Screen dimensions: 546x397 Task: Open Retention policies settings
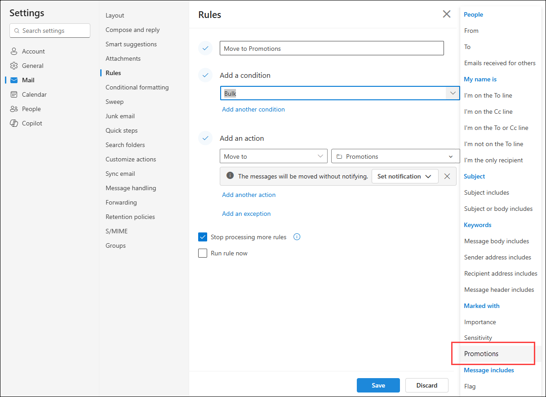point(130,217)
